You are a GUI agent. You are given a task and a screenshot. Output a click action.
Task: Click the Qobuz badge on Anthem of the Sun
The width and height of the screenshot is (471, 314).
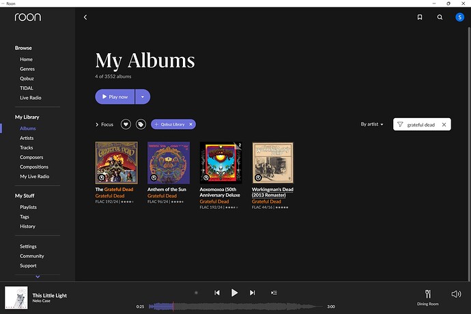pos(154,177)
